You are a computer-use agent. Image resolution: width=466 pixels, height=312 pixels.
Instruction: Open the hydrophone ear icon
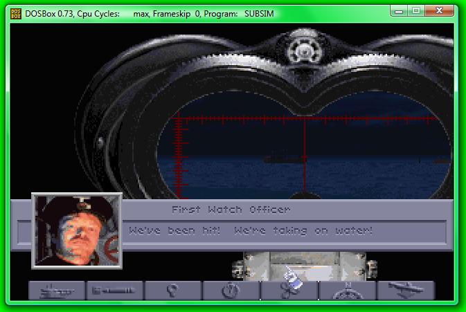(172, 291)
